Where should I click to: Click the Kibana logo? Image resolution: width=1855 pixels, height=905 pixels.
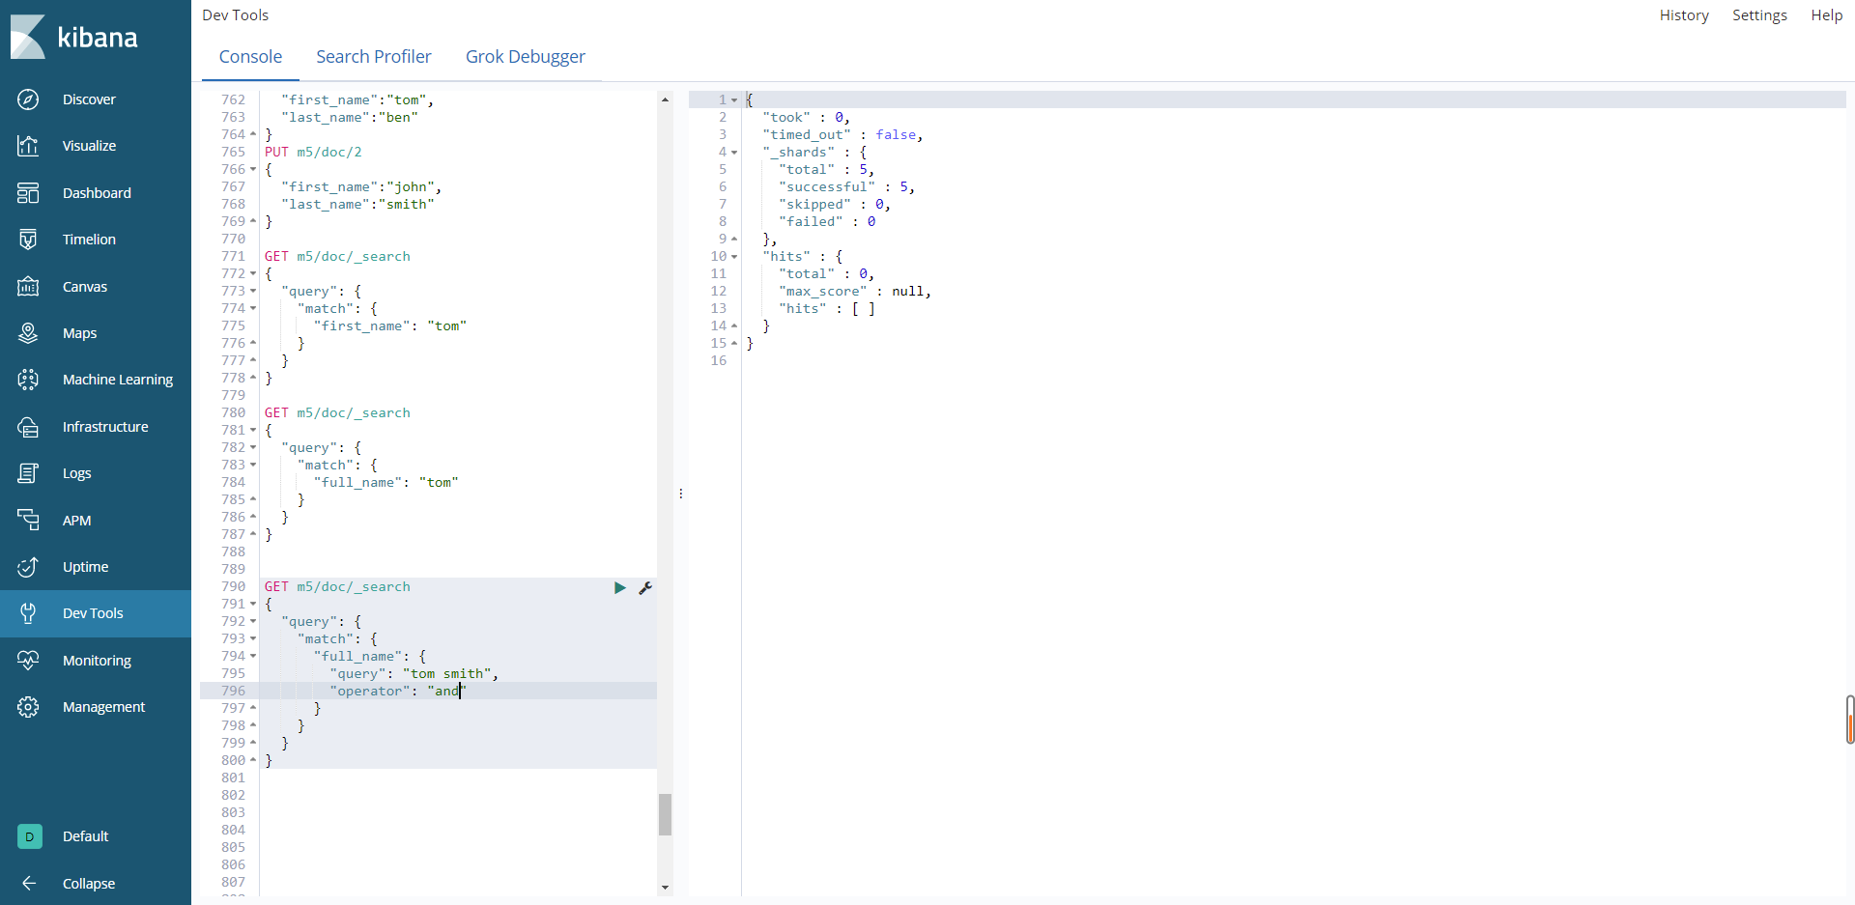click(x=74, y=37)
